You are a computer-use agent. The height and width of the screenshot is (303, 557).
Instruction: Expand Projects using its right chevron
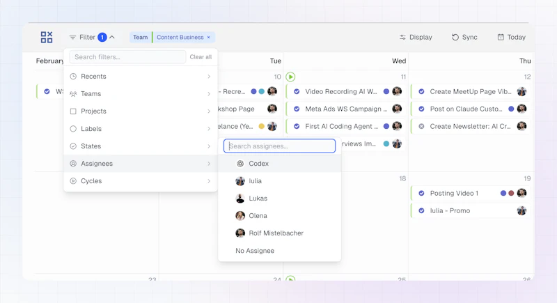[x=209, y=111]
